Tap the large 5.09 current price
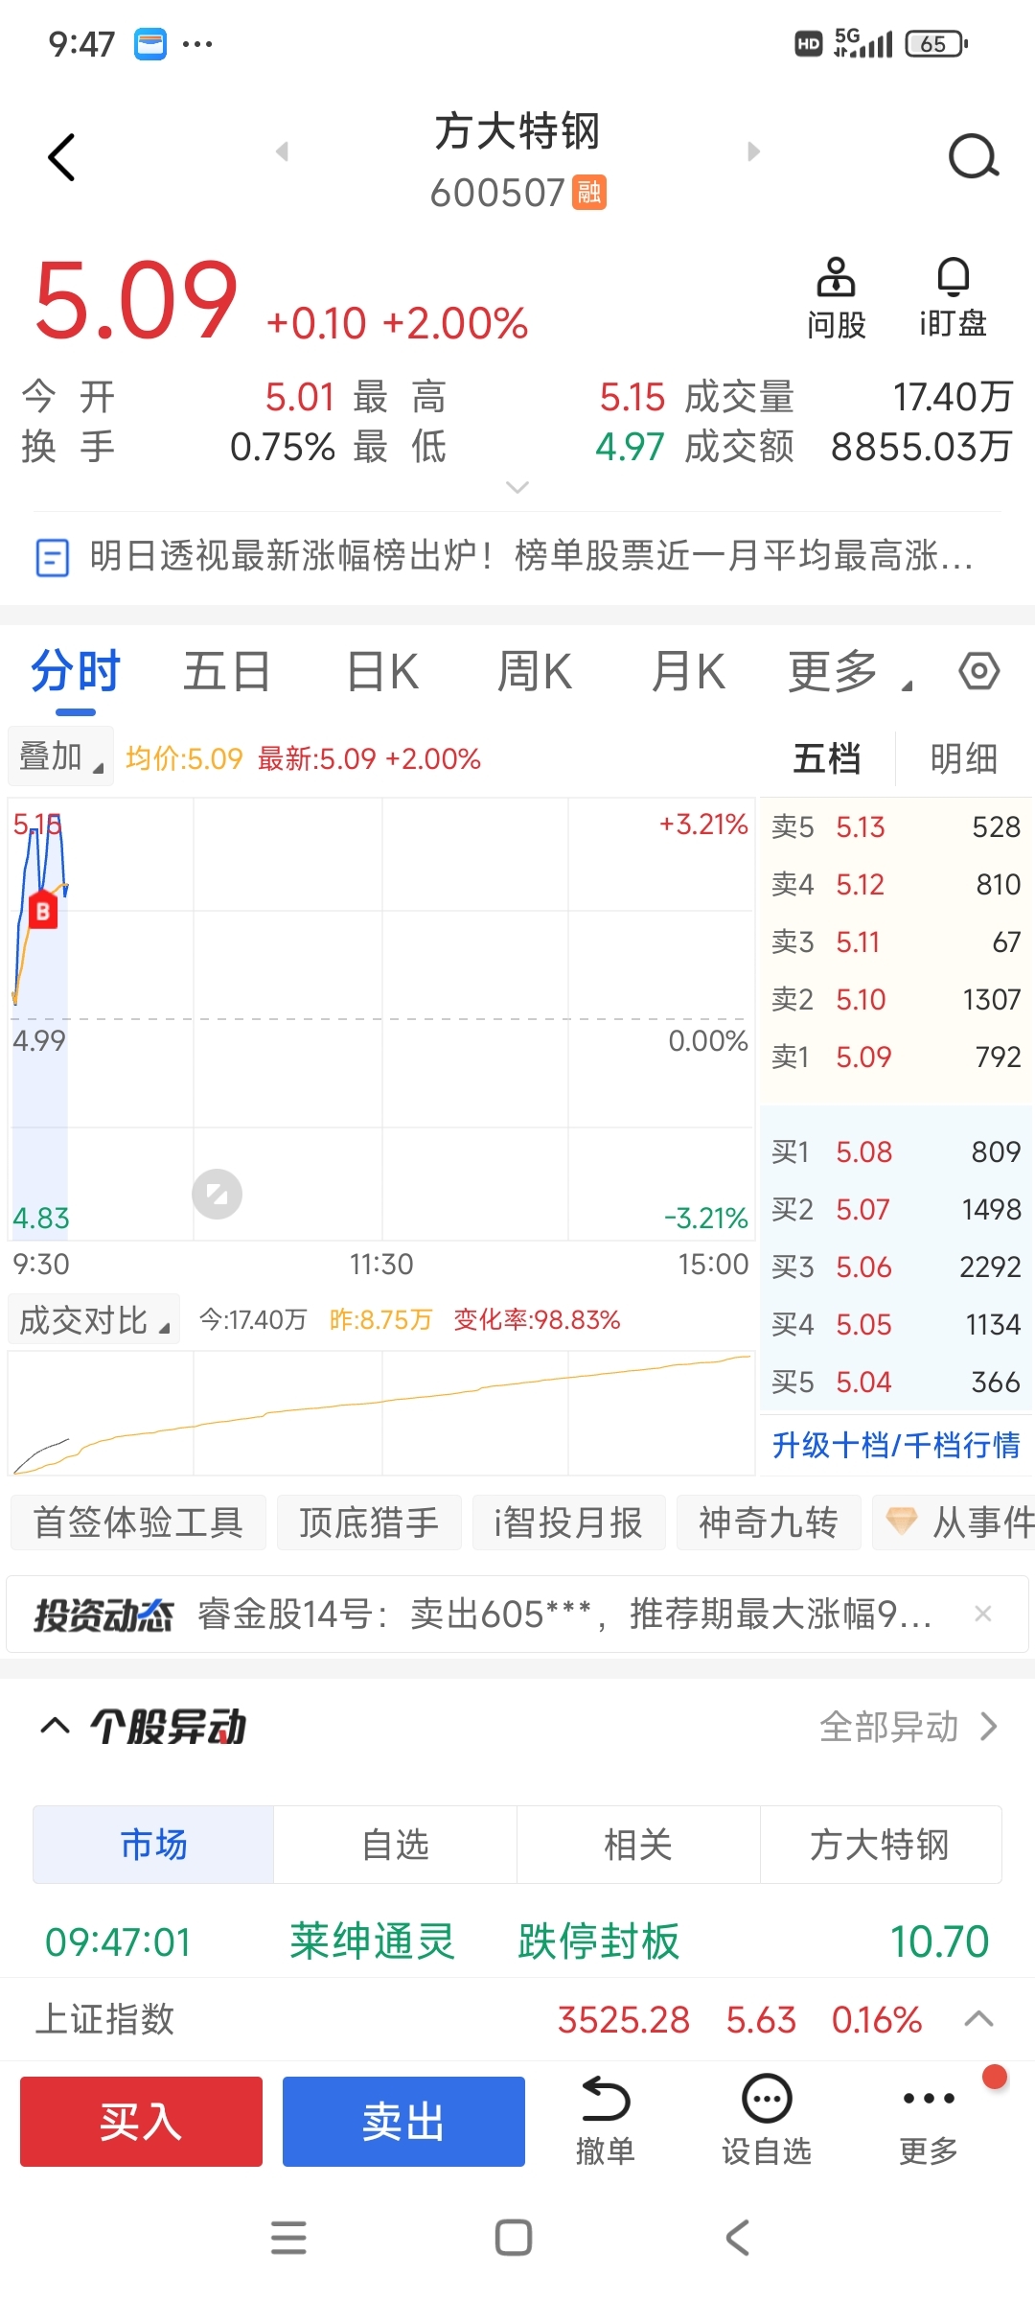Screen dimensions: 1035x2301 [x=136, y=301]
